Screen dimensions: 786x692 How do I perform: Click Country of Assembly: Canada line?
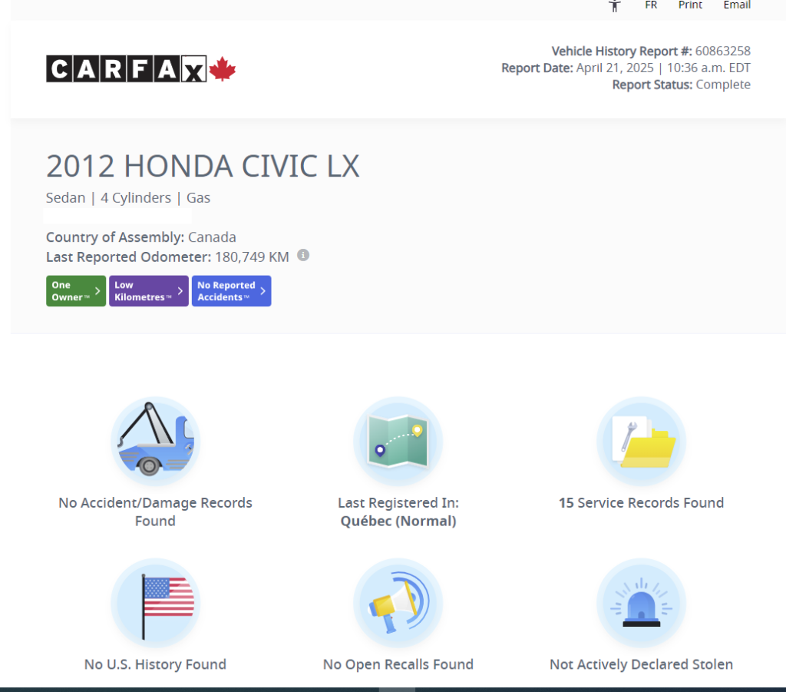[141, 237]
